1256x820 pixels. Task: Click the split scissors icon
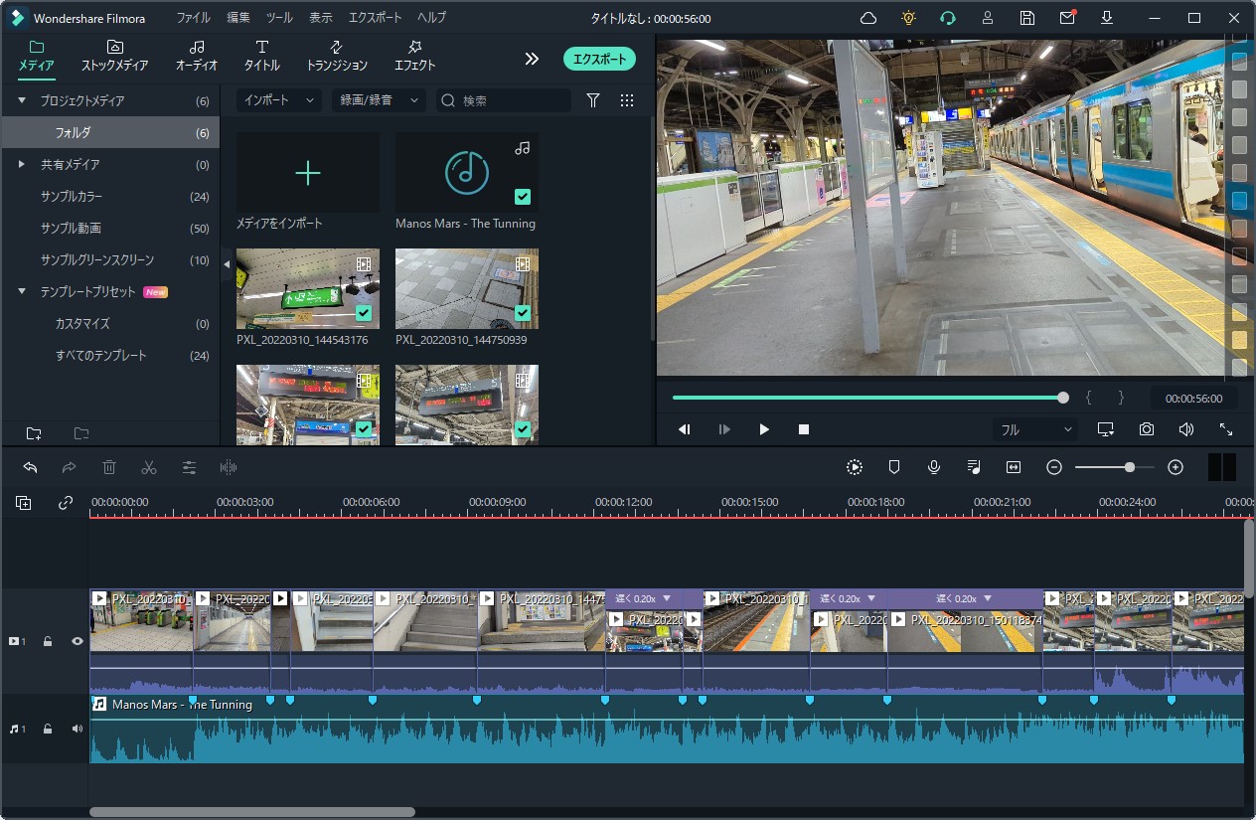149,467
